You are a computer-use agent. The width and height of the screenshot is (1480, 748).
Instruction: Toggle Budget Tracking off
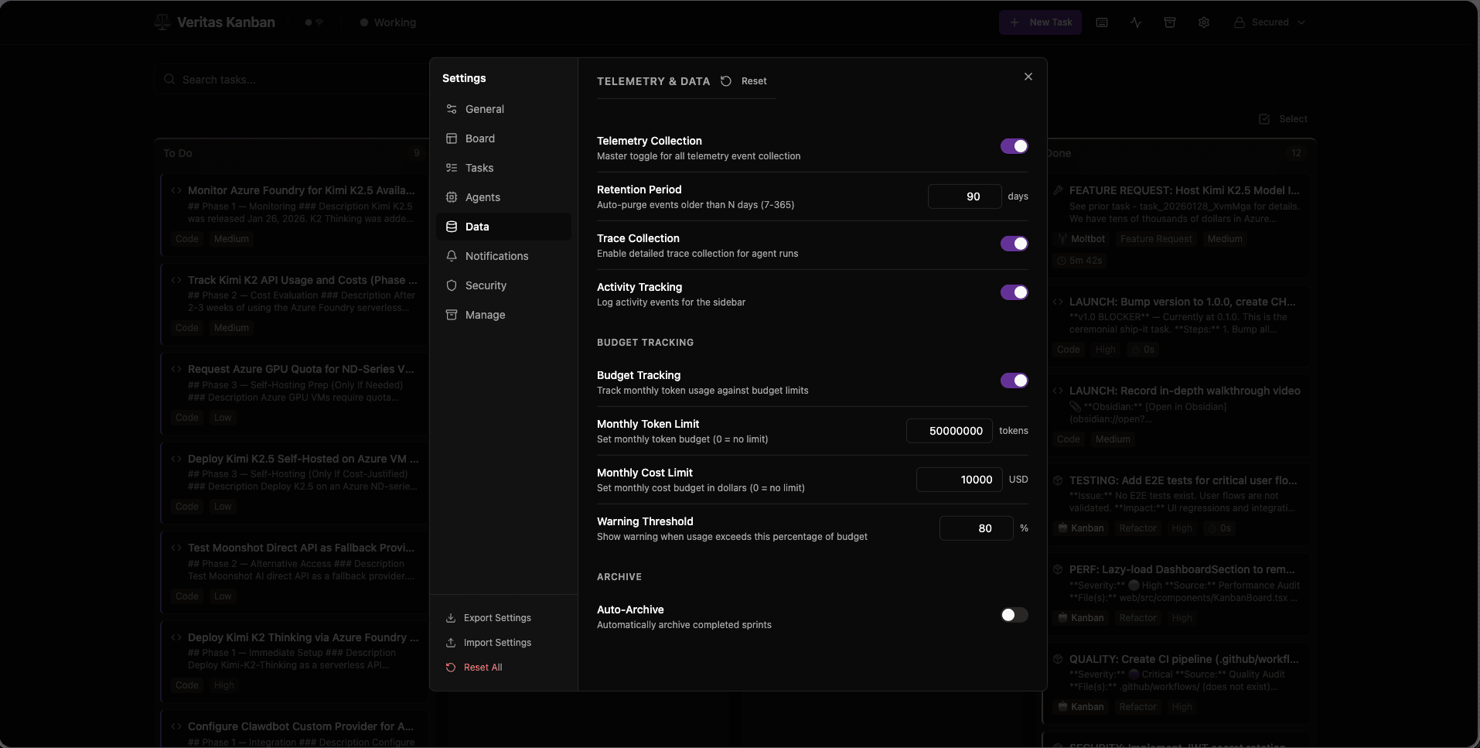click(x=1014, y=381)
